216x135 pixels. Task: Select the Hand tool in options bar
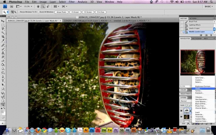[x=38, y=6]
